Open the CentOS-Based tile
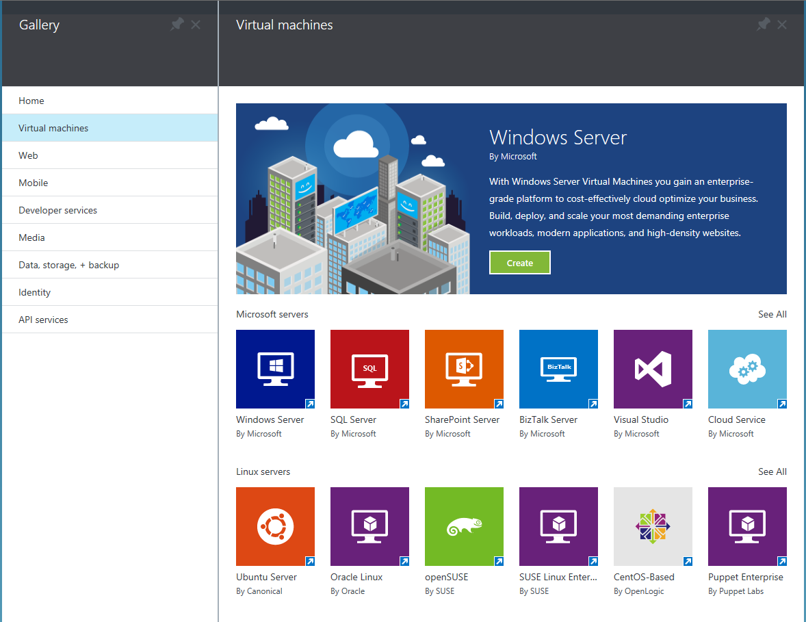 [653, 526]
